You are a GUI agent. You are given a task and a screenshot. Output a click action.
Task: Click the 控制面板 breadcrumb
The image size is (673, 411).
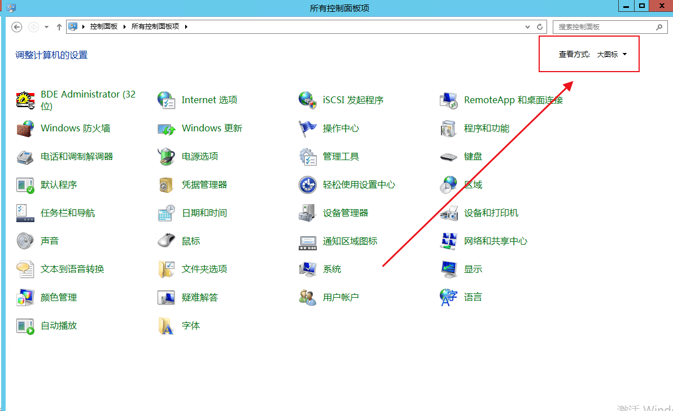104,26
